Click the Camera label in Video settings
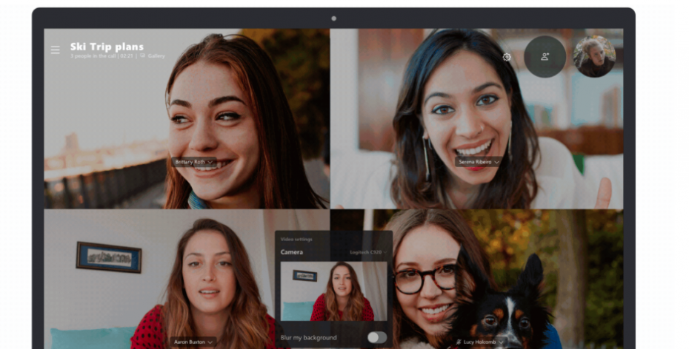 (x=292, y=252)
